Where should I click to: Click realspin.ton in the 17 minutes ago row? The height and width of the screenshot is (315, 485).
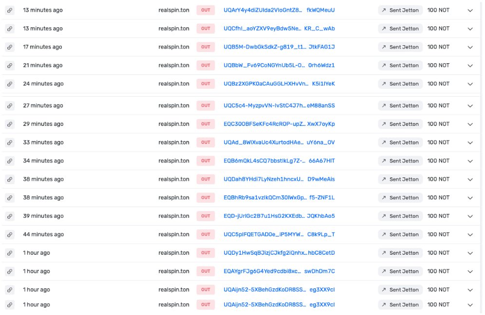[174, 47]
